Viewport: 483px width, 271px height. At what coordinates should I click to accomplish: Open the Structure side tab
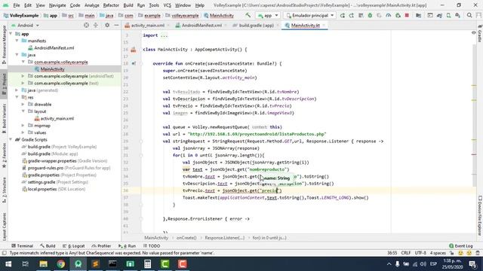pos(4,190)
